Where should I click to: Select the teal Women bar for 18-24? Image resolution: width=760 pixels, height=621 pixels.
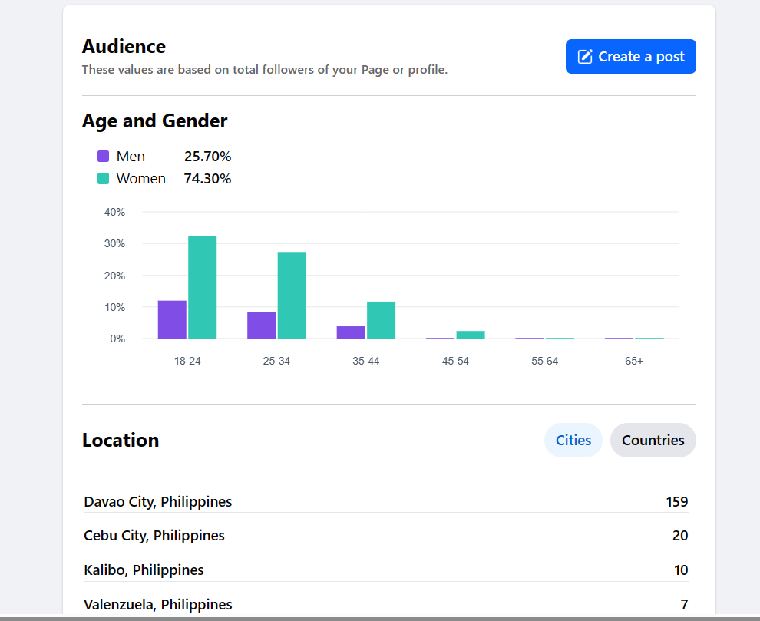point(203,287)
